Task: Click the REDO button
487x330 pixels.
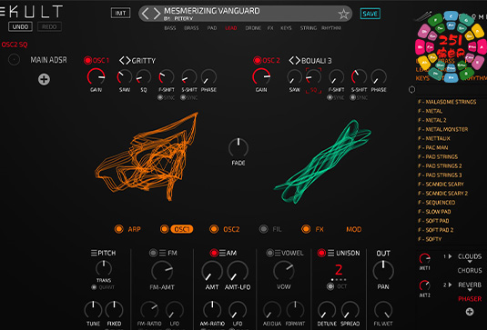Action: [x=49, y=26]
